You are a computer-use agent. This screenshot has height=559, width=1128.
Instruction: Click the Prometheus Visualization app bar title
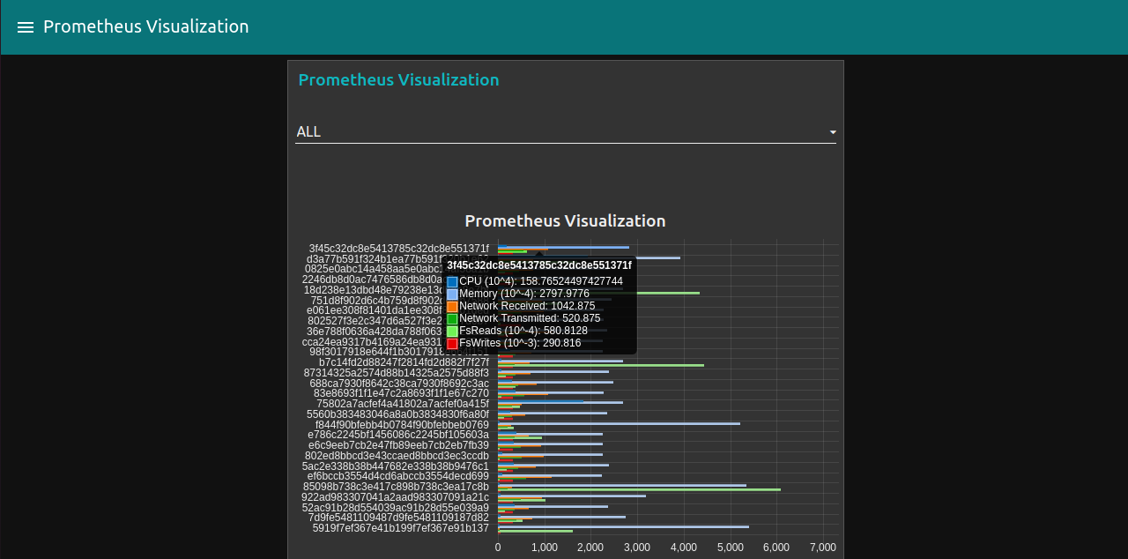pyautogui.click(x=146, y=26)
